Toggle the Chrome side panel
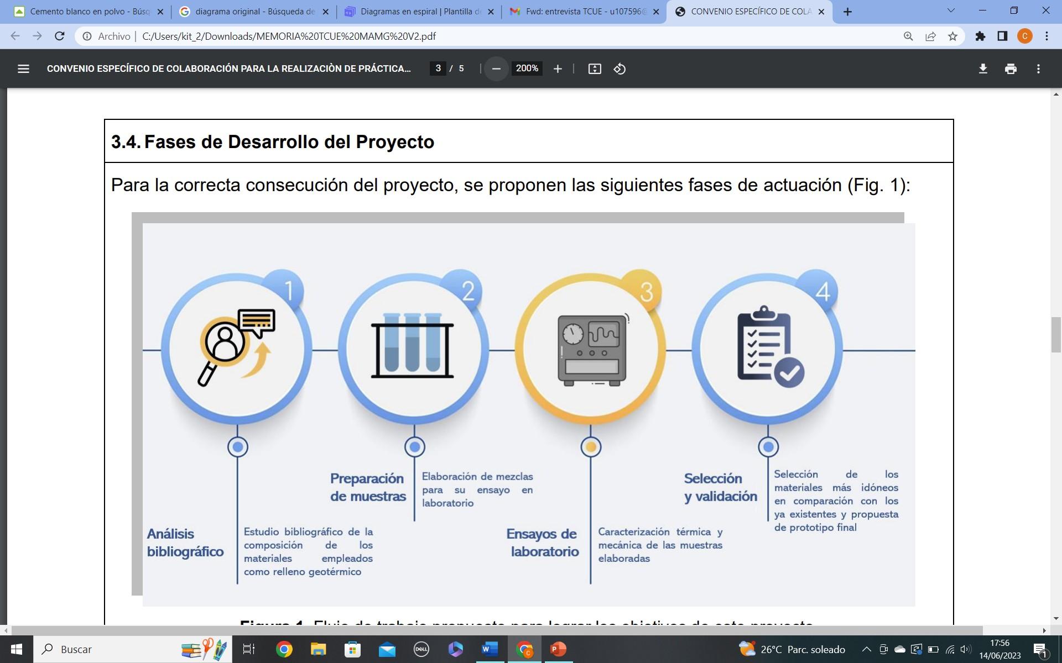This screenshot has height=663, width=1062. tap(1002, 36)
